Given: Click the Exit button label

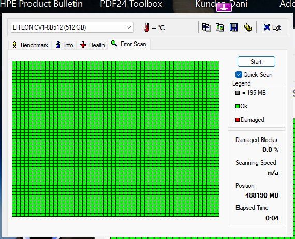Looking at the screenshot, I should point(276,27).
